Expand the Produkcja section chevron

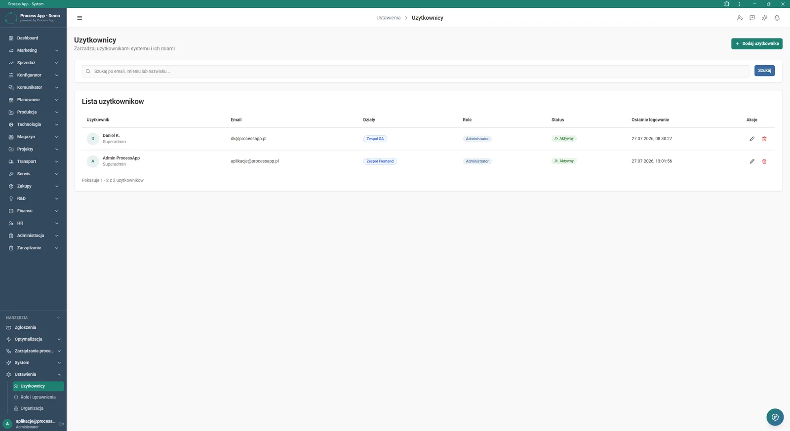[57, 112]
